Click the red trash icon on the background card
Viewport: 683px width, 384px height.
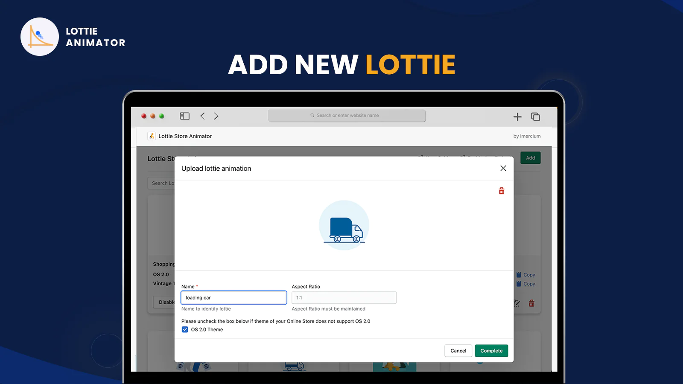[x=531, y=303]
